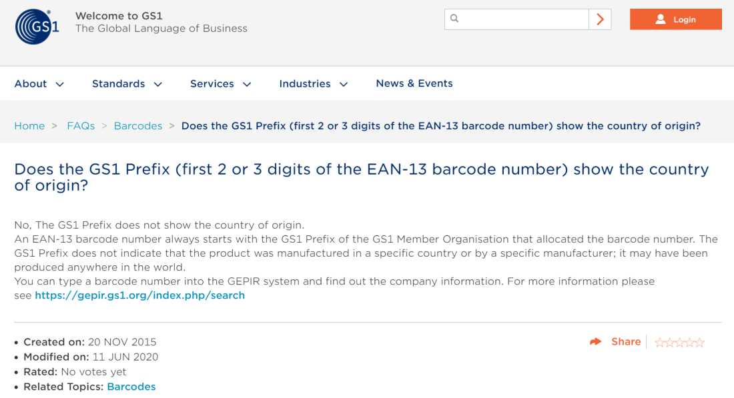Rate with the third star
The width and height of the screenshot is (734, 398).
(680, 343)
